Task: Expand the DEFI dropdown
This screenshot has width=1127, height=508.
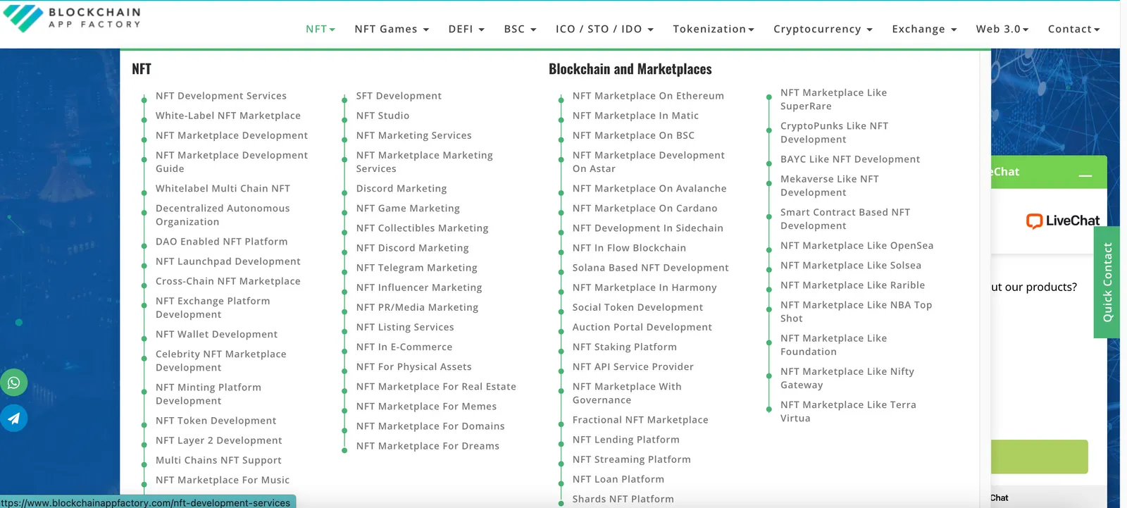Action: tap(466, 29)
